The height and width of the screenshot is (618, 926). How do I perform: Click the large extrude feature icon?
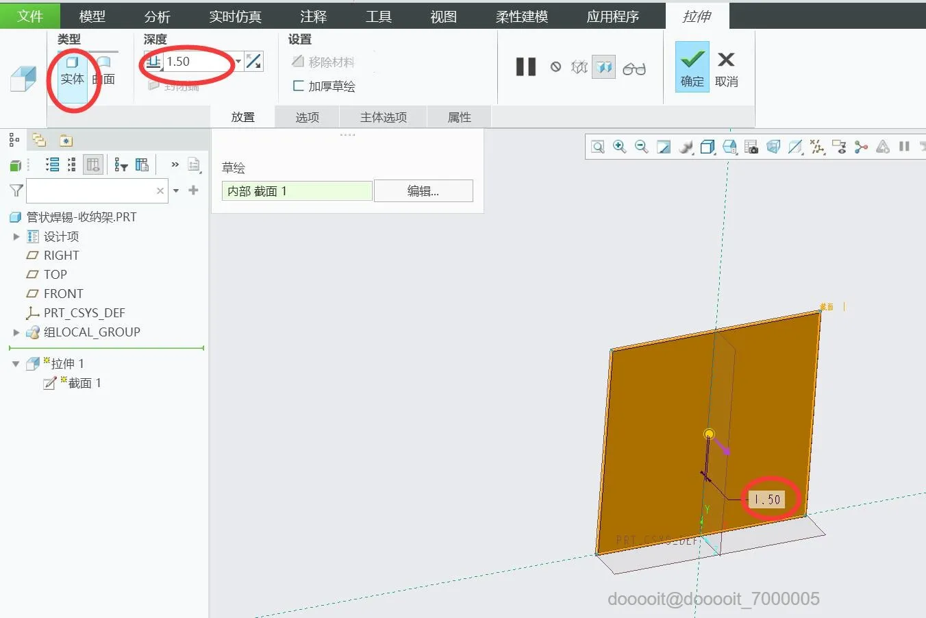pyautogui.click(x=23, y=79)
